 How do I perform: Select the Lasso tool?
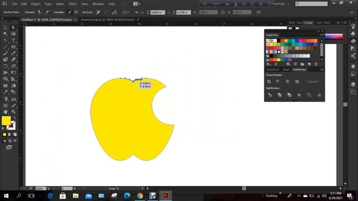point(13,34)
